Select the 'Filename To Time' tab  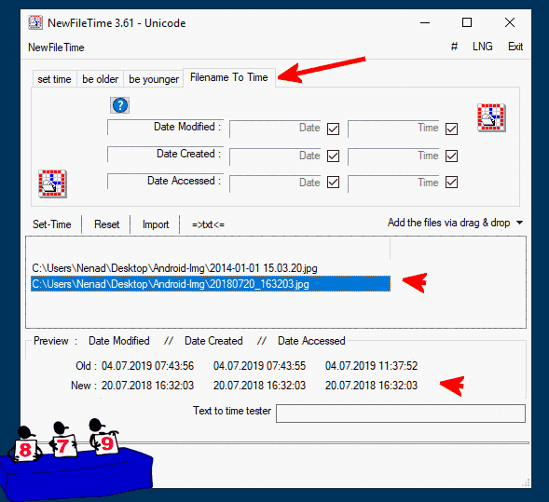coord(229,77)
